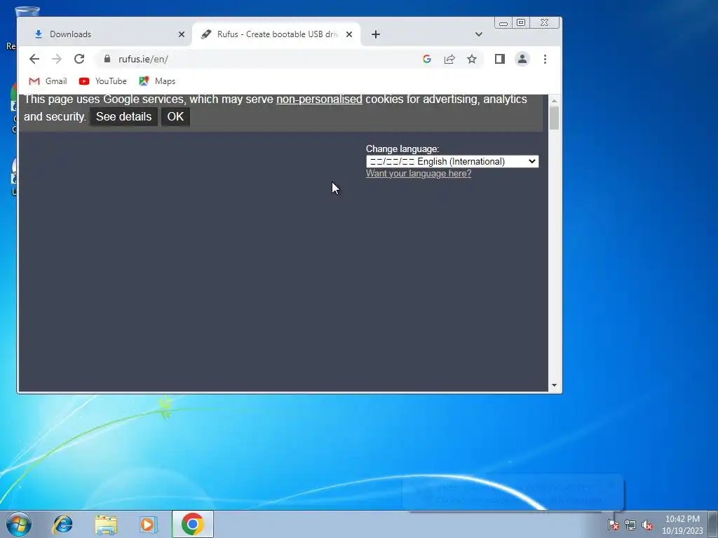Open the YouTube bookmark
718x538 pixels.
pyautogui.click(x=102, y=81)
